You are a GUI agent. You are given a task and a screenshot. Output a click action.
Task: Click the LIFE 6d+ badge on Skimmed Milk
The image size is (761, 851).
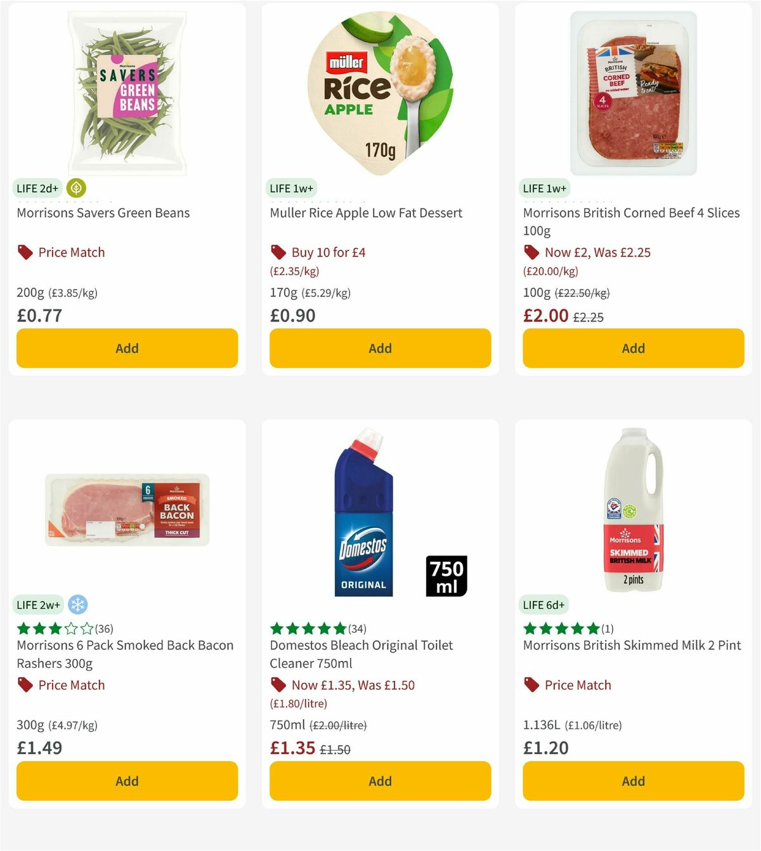coord(543,605)
